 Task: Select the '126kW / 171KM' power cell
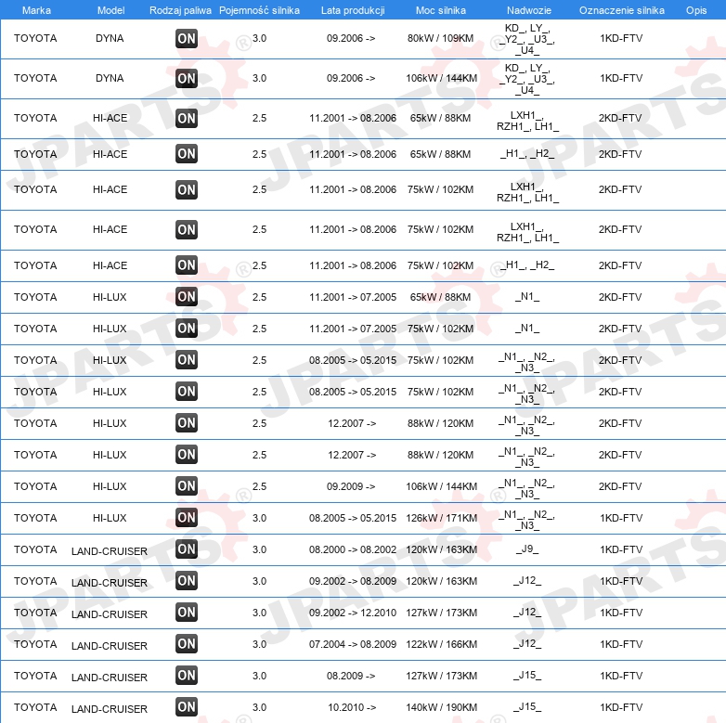point(441,518)
